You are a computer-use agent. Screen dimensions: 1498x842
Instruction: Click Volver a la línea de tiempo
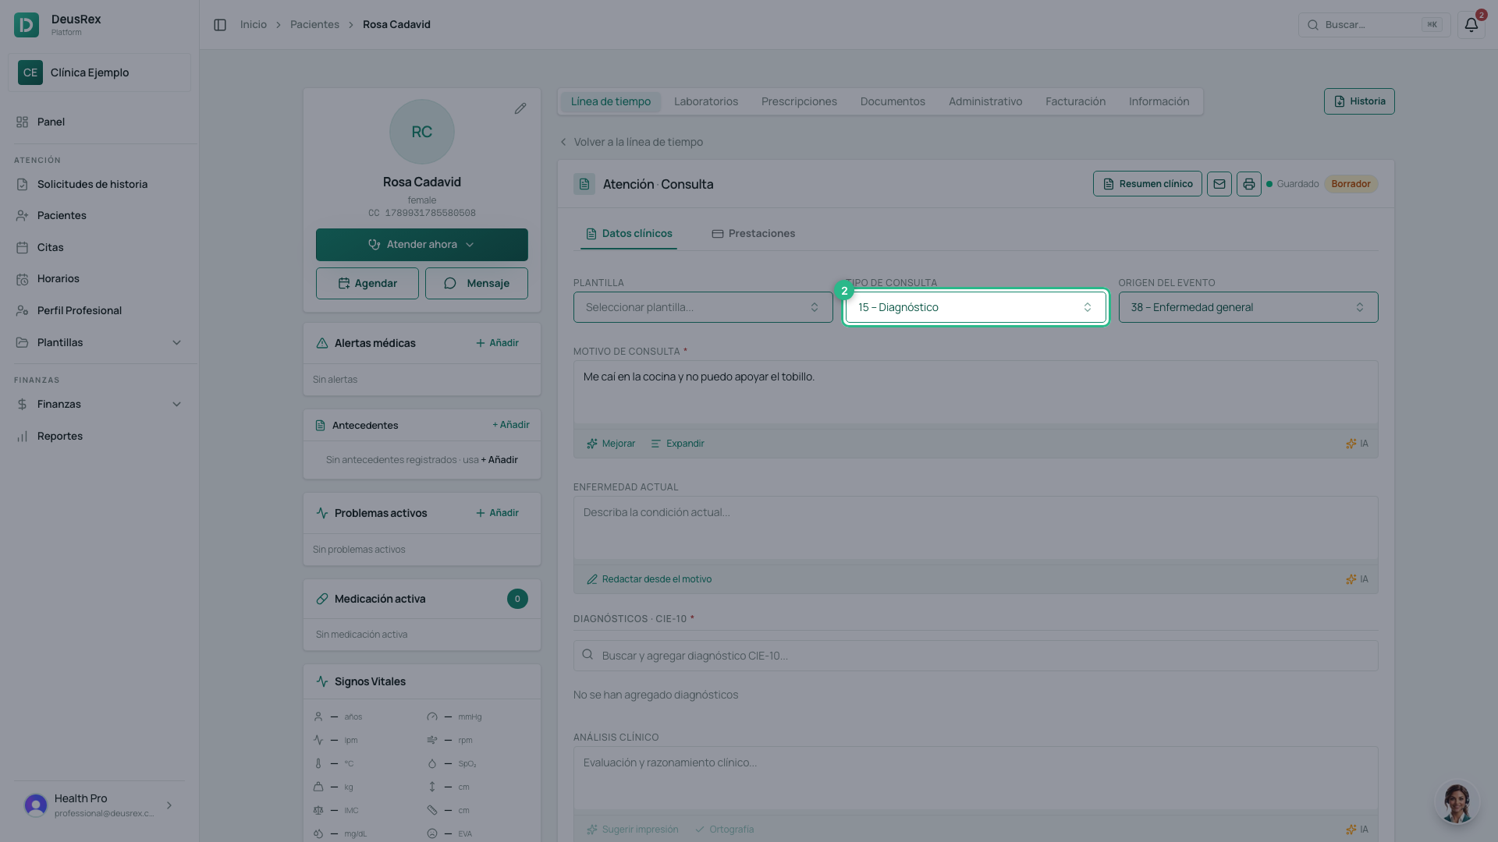click(x=631, y=142)
